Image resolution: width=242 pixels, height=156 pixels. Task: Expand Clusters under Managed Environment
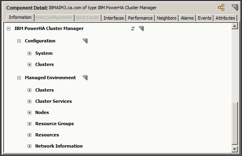(x=29, y=90)
